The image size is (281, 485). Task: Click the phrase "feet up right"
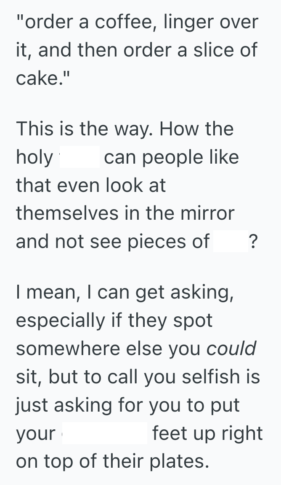[x=207, y=433]
